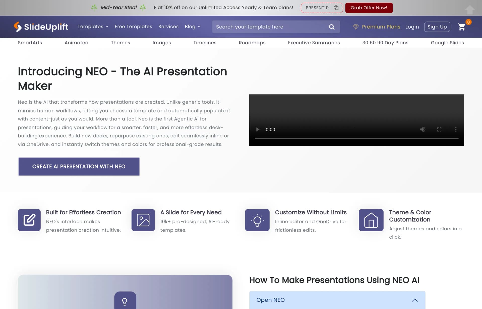Screen dimensions: 482x309
Task: Play the NEO demo video
Action: pos(258,129)
